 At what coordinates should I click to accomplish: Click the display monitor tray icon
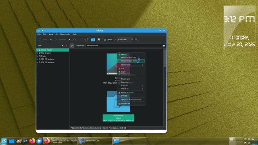253,139
